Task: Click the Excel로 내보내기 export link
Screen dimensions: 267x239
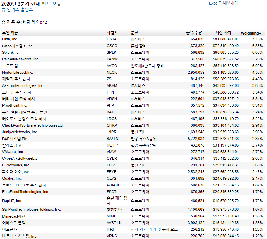Action: [223, 3]
